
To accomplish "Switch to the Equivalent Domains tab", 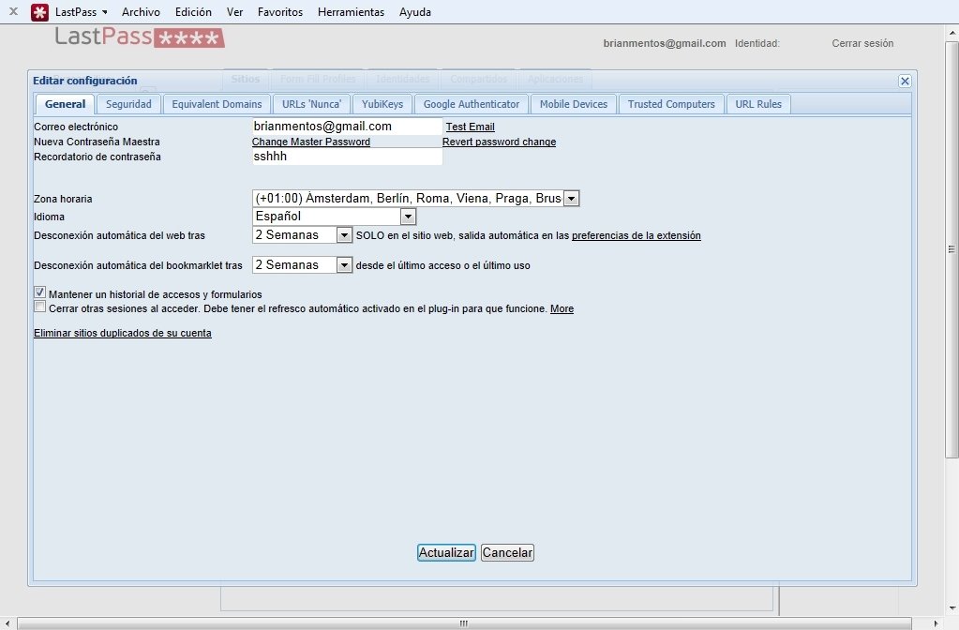I will click(217, 104).
